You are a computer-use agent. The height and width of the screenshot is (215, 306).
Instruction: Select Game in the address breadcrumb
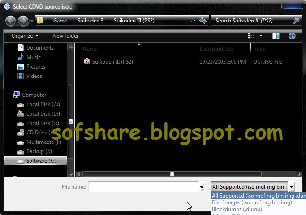pos(60,21)
